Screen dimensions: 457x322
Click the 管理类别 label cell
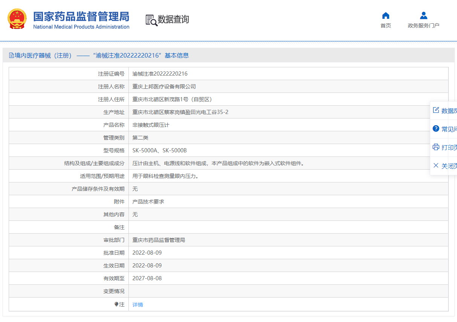(69, 138)
